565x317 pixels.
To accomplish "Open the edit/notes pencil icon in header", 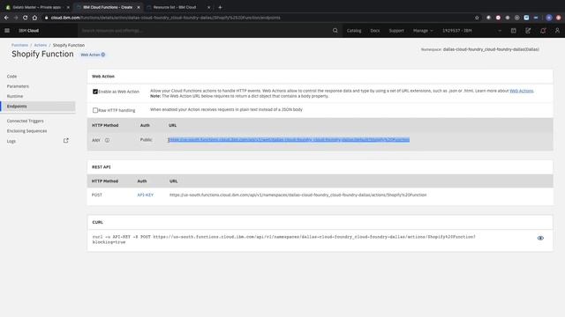I will tap(528, 31).
